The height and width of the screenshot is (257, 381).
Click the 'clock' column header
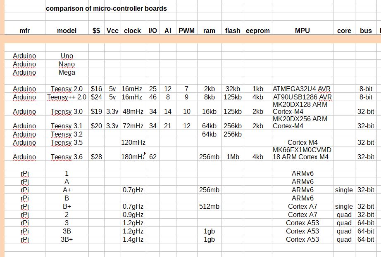click(132, 31)
